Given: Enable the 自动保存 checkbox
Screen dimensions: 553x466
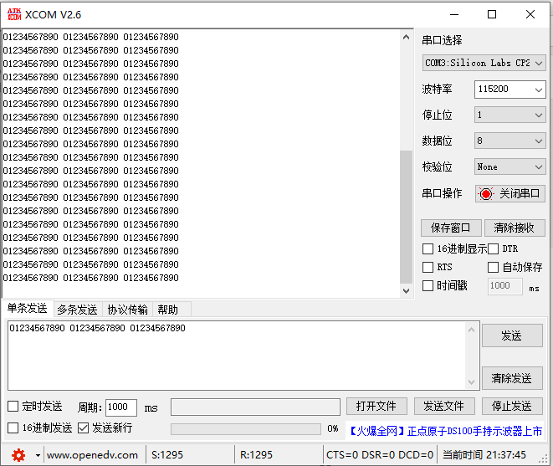Looking at the screenshot, I should (493, 267).
